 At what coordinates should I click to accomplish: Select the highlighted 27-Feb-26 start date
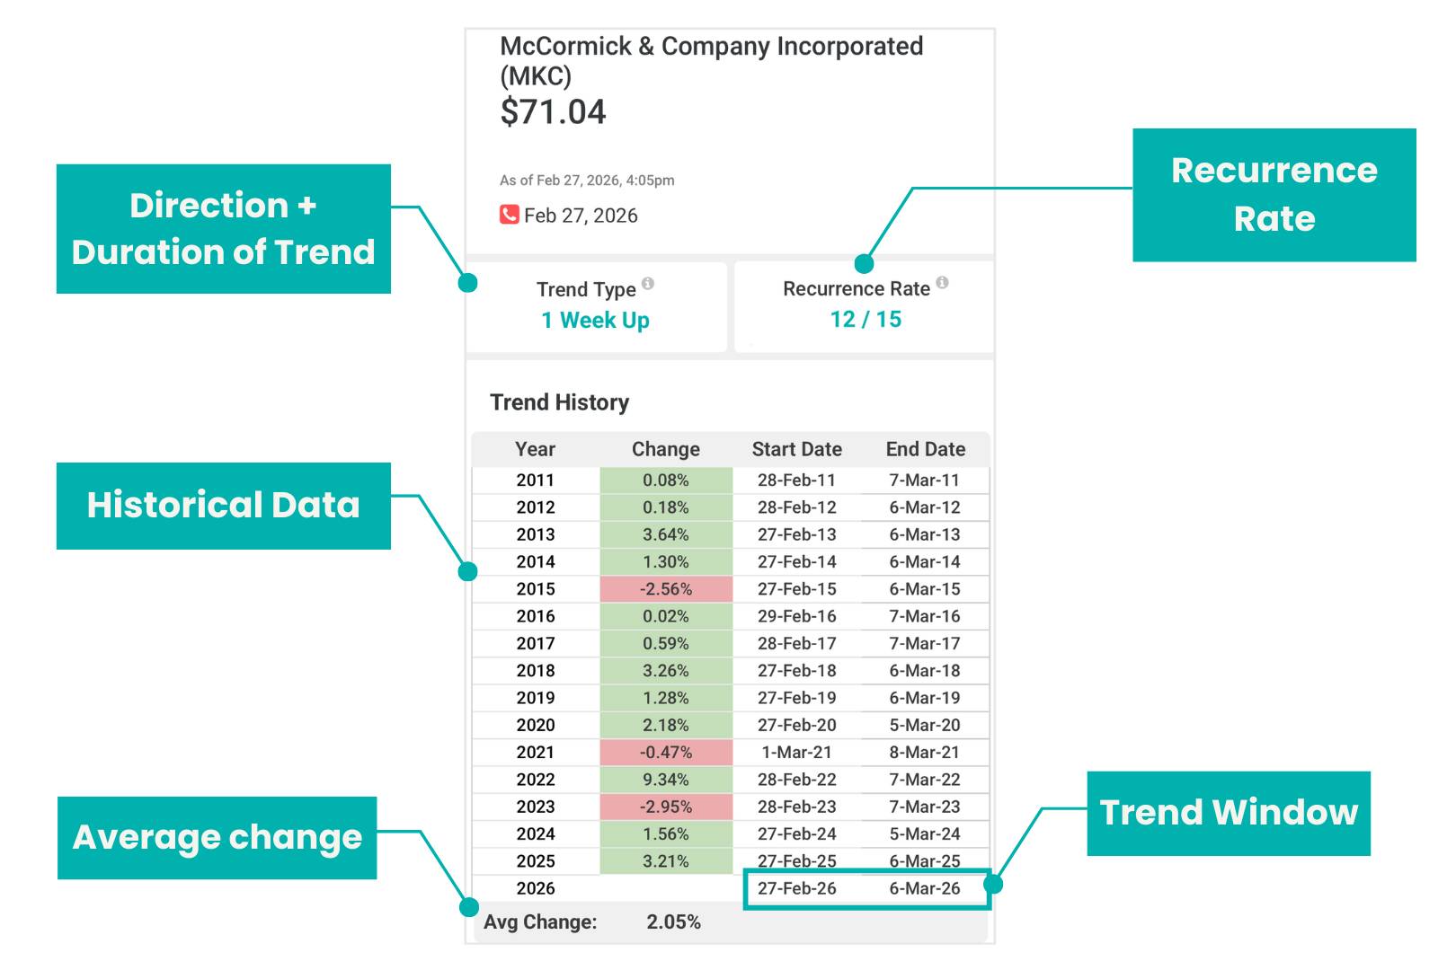click(796, 888)
